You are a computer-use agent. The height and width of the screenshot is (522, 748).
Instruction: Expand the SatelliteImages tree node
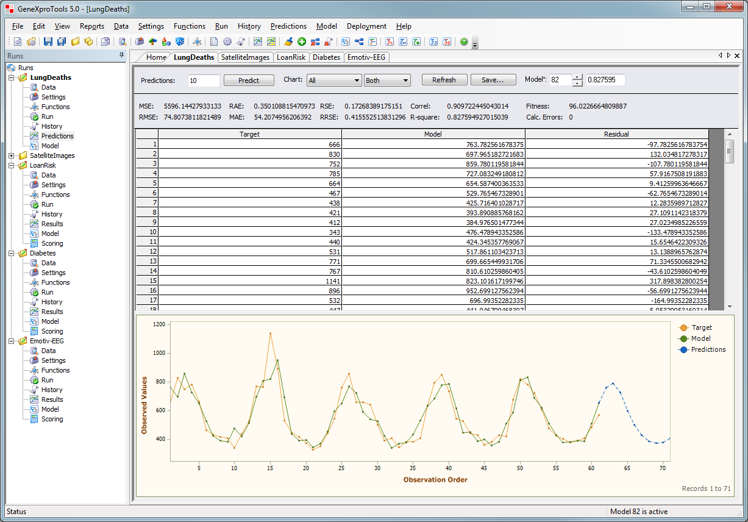(x=12, y=156)
